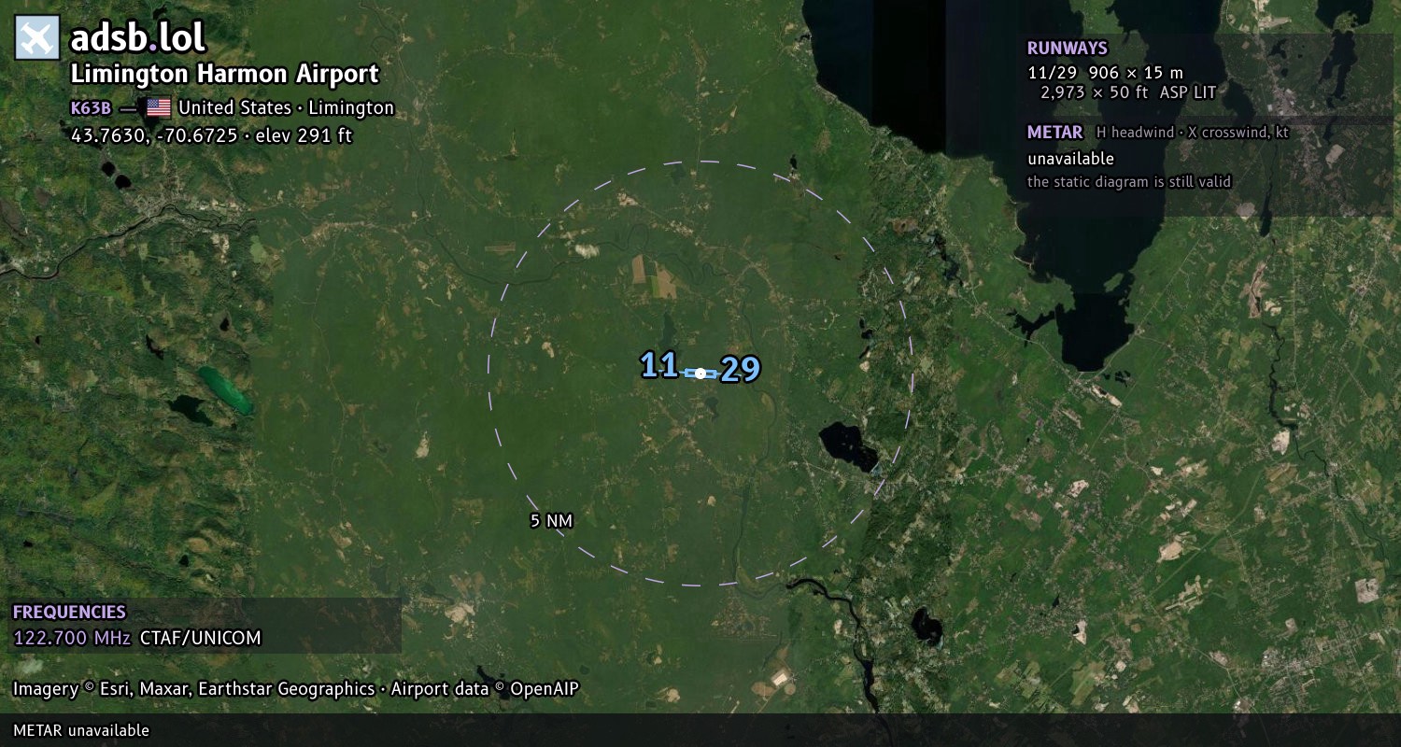
Task: Click the runway 11 label on map
Action: [659, 365]
